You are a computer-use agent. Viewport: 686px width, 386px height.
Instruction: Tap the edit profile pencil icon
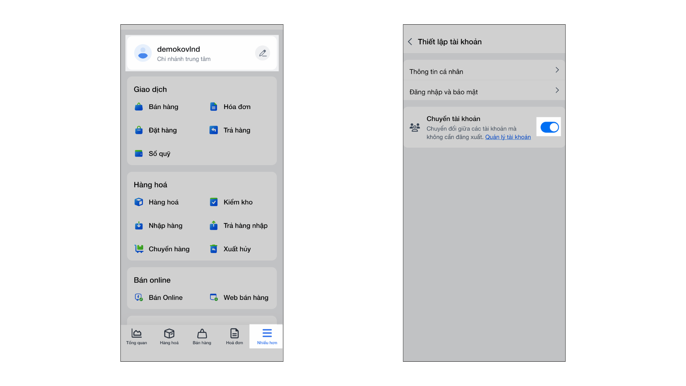tap(263, 53)
